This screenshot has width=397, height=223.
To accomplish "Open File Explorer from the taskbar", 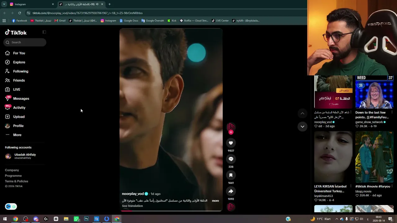I will [x=66, y=219].
